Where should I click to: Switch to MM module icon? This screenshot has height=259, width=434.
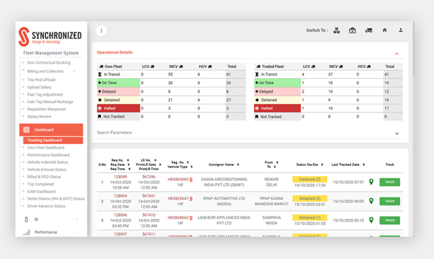pos(336,31)
